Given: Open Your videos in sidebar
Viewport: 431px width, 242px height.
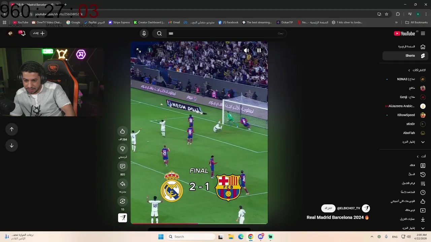Looking at the screenshot, I should coord(406,210).
